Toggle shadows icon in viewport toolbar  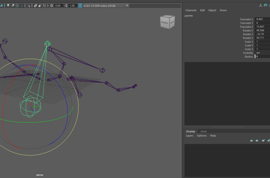pos(8,6)
